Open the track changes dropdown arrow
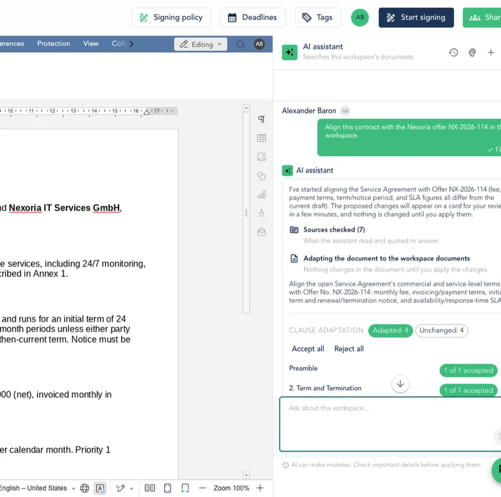This screenshot has width=501, height=497. pyautogui.click(x=131, y=488)
